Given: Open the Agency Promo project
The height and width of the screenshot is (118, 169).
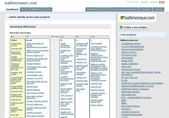Looking at the screenshot, I should coord(129,52).
